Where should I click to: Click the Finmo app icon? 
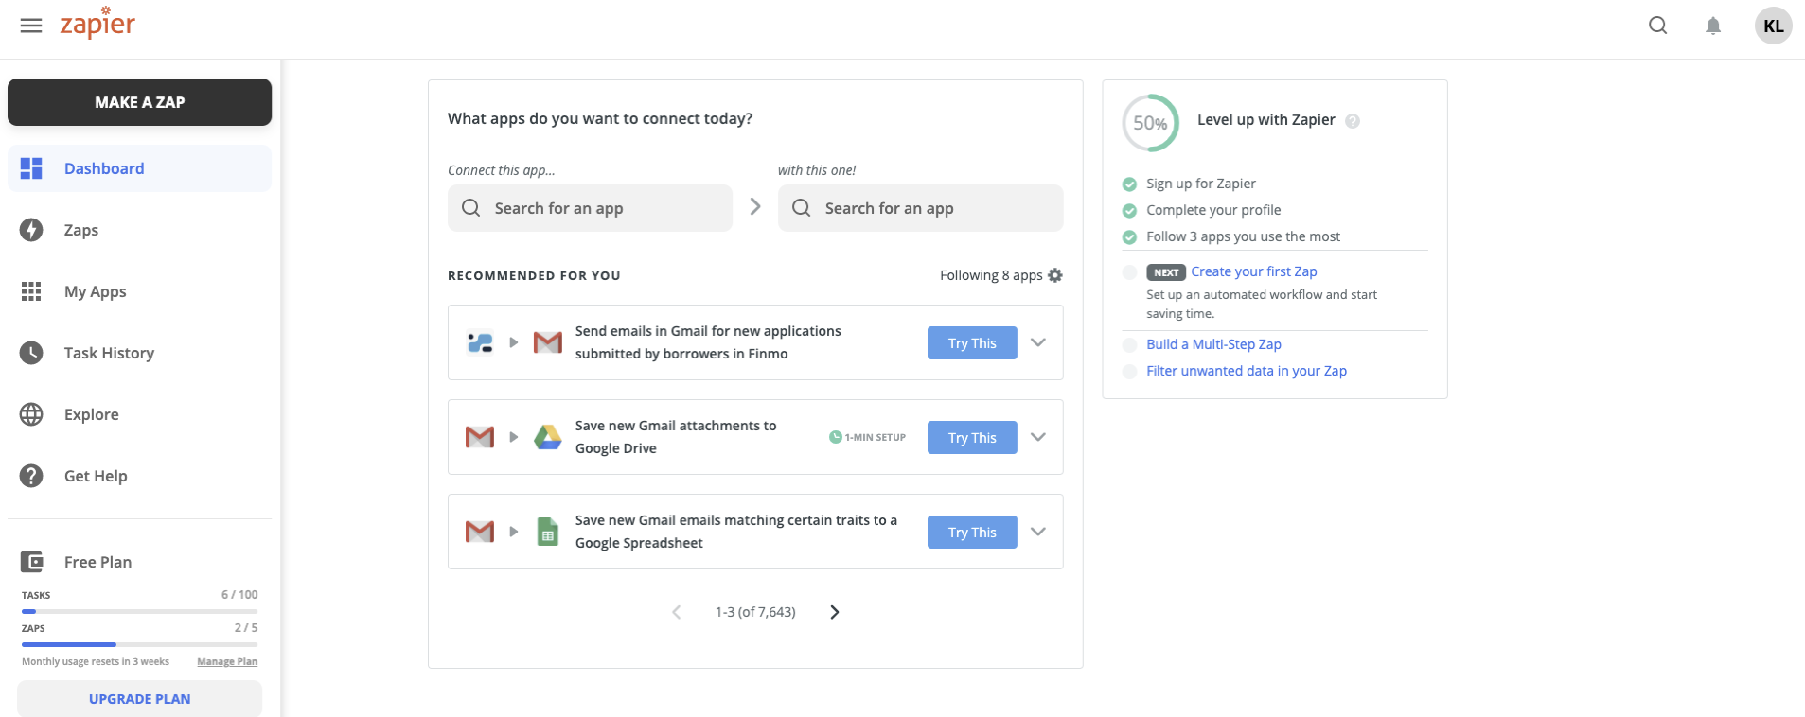point(480,342)
